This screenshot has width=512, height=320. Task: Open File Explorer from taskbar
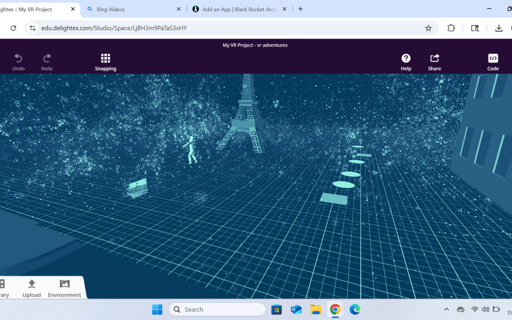click(316, 309)
